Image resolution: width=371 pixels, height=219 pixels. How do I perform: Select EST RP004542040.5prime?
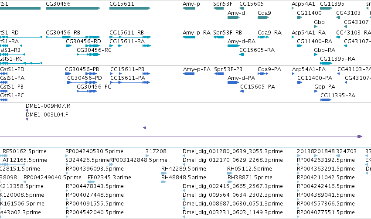95,212
